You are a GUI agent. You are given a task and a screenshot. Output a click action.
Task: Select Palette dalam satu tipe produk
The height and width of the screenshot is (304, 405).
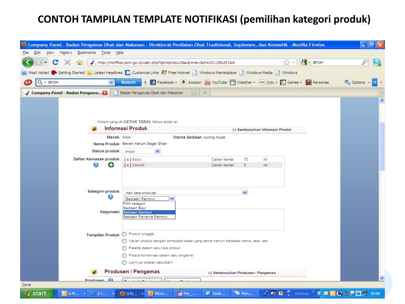pos(124,248)
